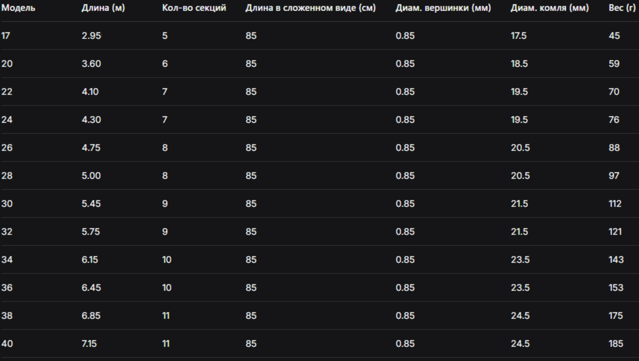Select the length cell 4.75
Image resolution: width=639 pixels, height=361 pixels.
pyautogui.click(x=91, y=148)
